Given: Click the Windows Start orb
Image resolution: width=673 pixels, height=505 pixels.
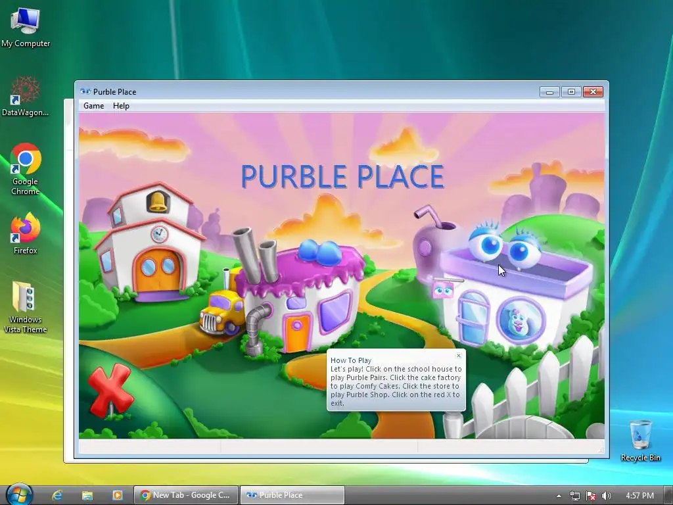Looking at the screenshot, I should pos(19,494).
